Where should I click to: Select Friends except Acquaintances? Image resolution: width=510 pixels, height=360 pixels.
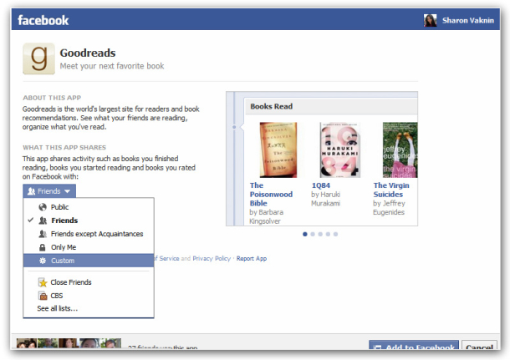pos(89,234)
